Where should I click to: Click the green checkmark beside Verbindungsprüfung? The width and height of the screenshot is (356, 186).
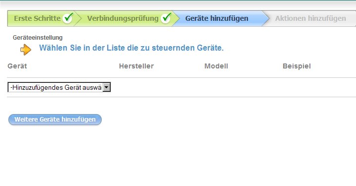point(166,18)
